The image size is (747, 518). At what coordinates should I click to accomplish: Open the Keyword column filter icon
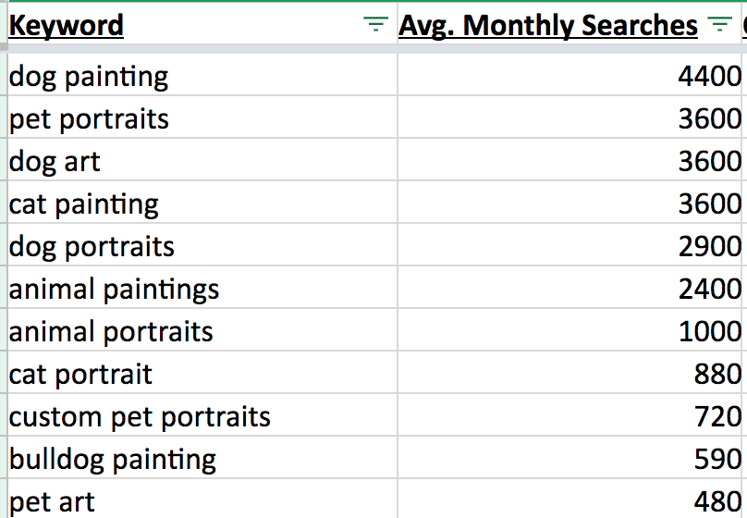(x=376, y=23)
